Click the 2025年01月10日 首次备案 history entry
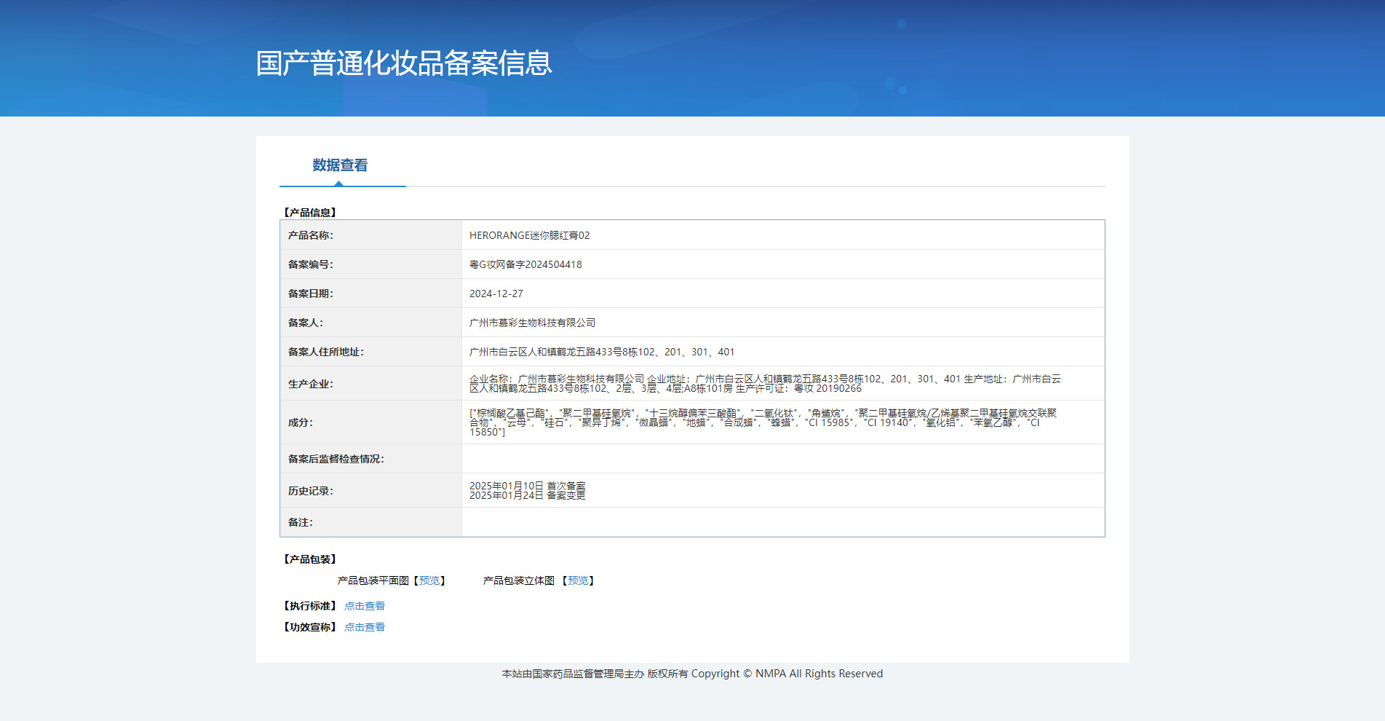This screenshot has width=1385, height=721. tap(527, 486)
